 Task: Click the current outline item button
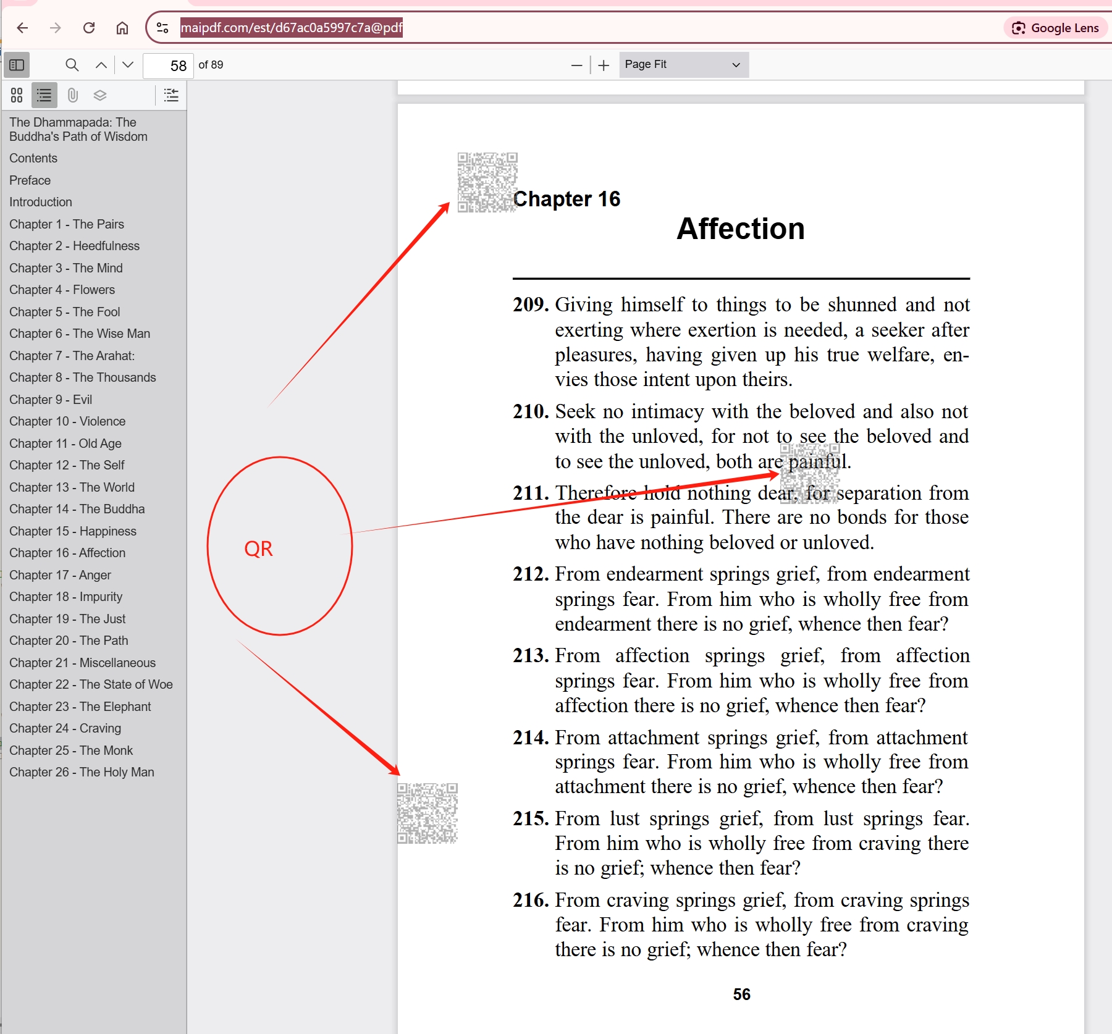point(171,95)
